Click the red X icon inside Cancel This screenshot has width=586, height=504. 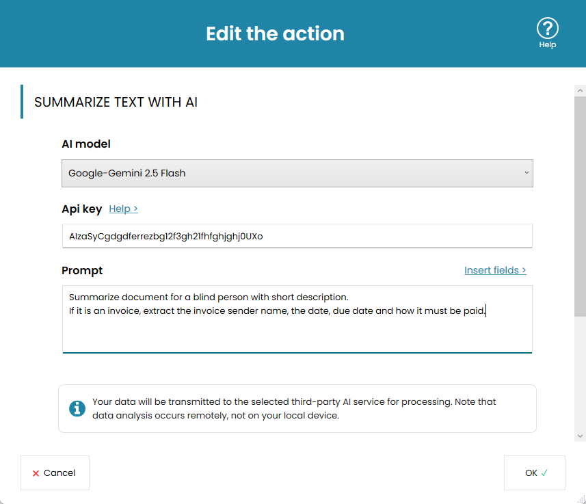(37, 473)
